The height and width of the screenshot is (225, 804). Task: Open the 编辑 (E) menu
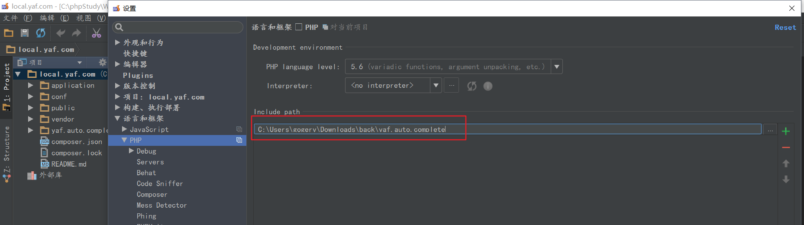[54, 18]
